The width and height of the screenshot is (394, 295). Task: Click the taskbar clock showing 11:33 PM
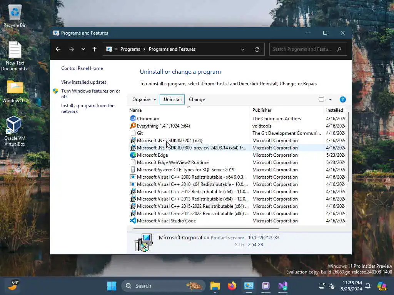pyautogui.click(x=351, y=286)
